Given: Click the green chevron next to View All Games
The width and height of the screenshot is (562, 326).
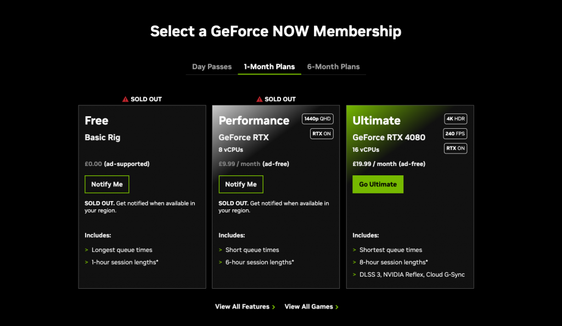Looking at the screenshot, I should click(336, 307).
